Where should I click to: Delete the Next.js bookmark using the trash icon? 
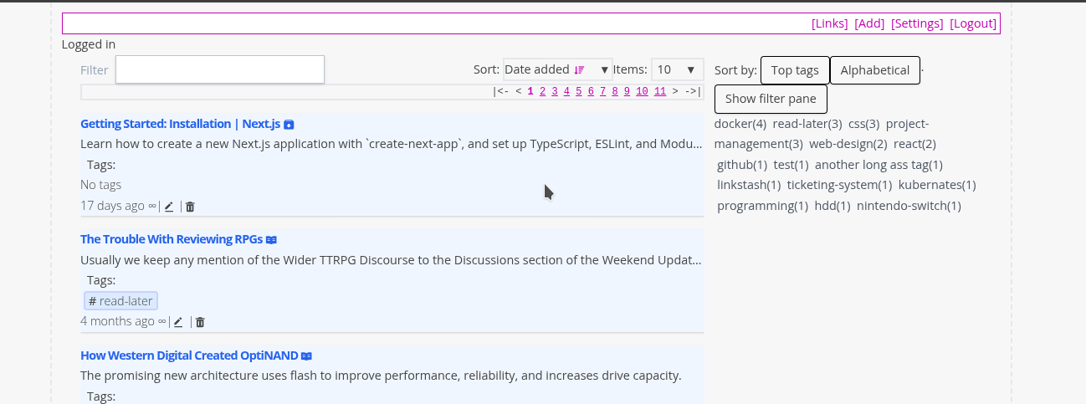(190, 207)
